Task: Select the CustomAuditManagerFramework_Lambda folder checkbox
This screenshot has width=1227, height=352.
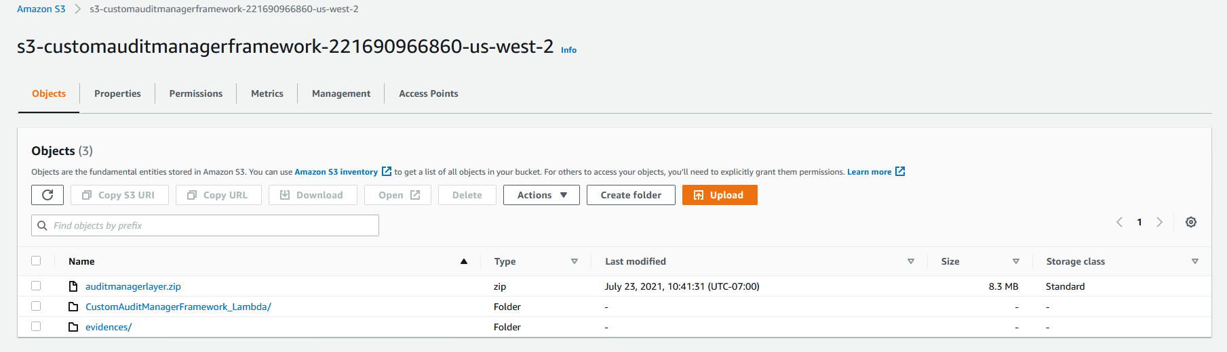Action: point(36,306)
